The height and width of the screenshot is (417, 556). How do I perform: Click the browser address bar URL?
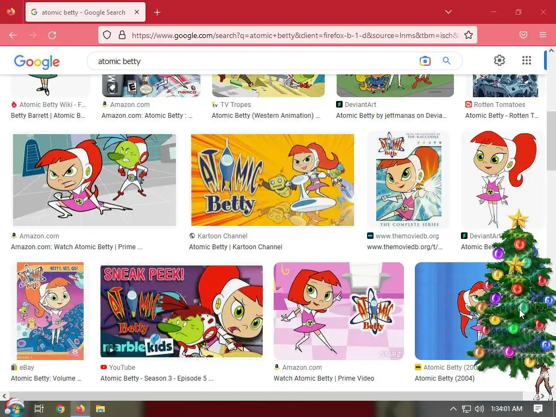pyautogui.click(x=295, y=35)
